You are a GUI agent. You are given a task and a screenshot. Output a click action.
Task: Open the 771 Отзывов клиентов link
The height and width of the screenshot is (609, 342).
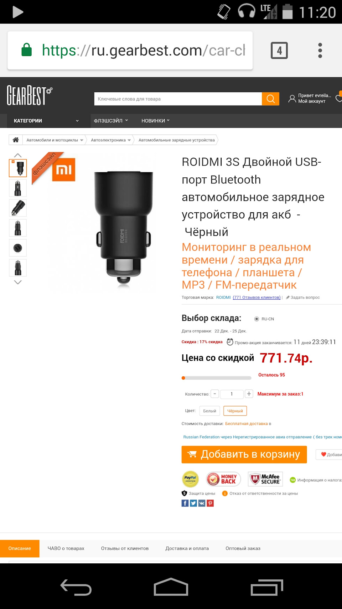pos(256,298)
